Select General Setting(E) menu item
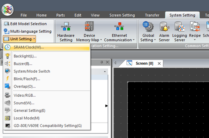Viewport: 209px width, 138px height. (x=47, y=111)
